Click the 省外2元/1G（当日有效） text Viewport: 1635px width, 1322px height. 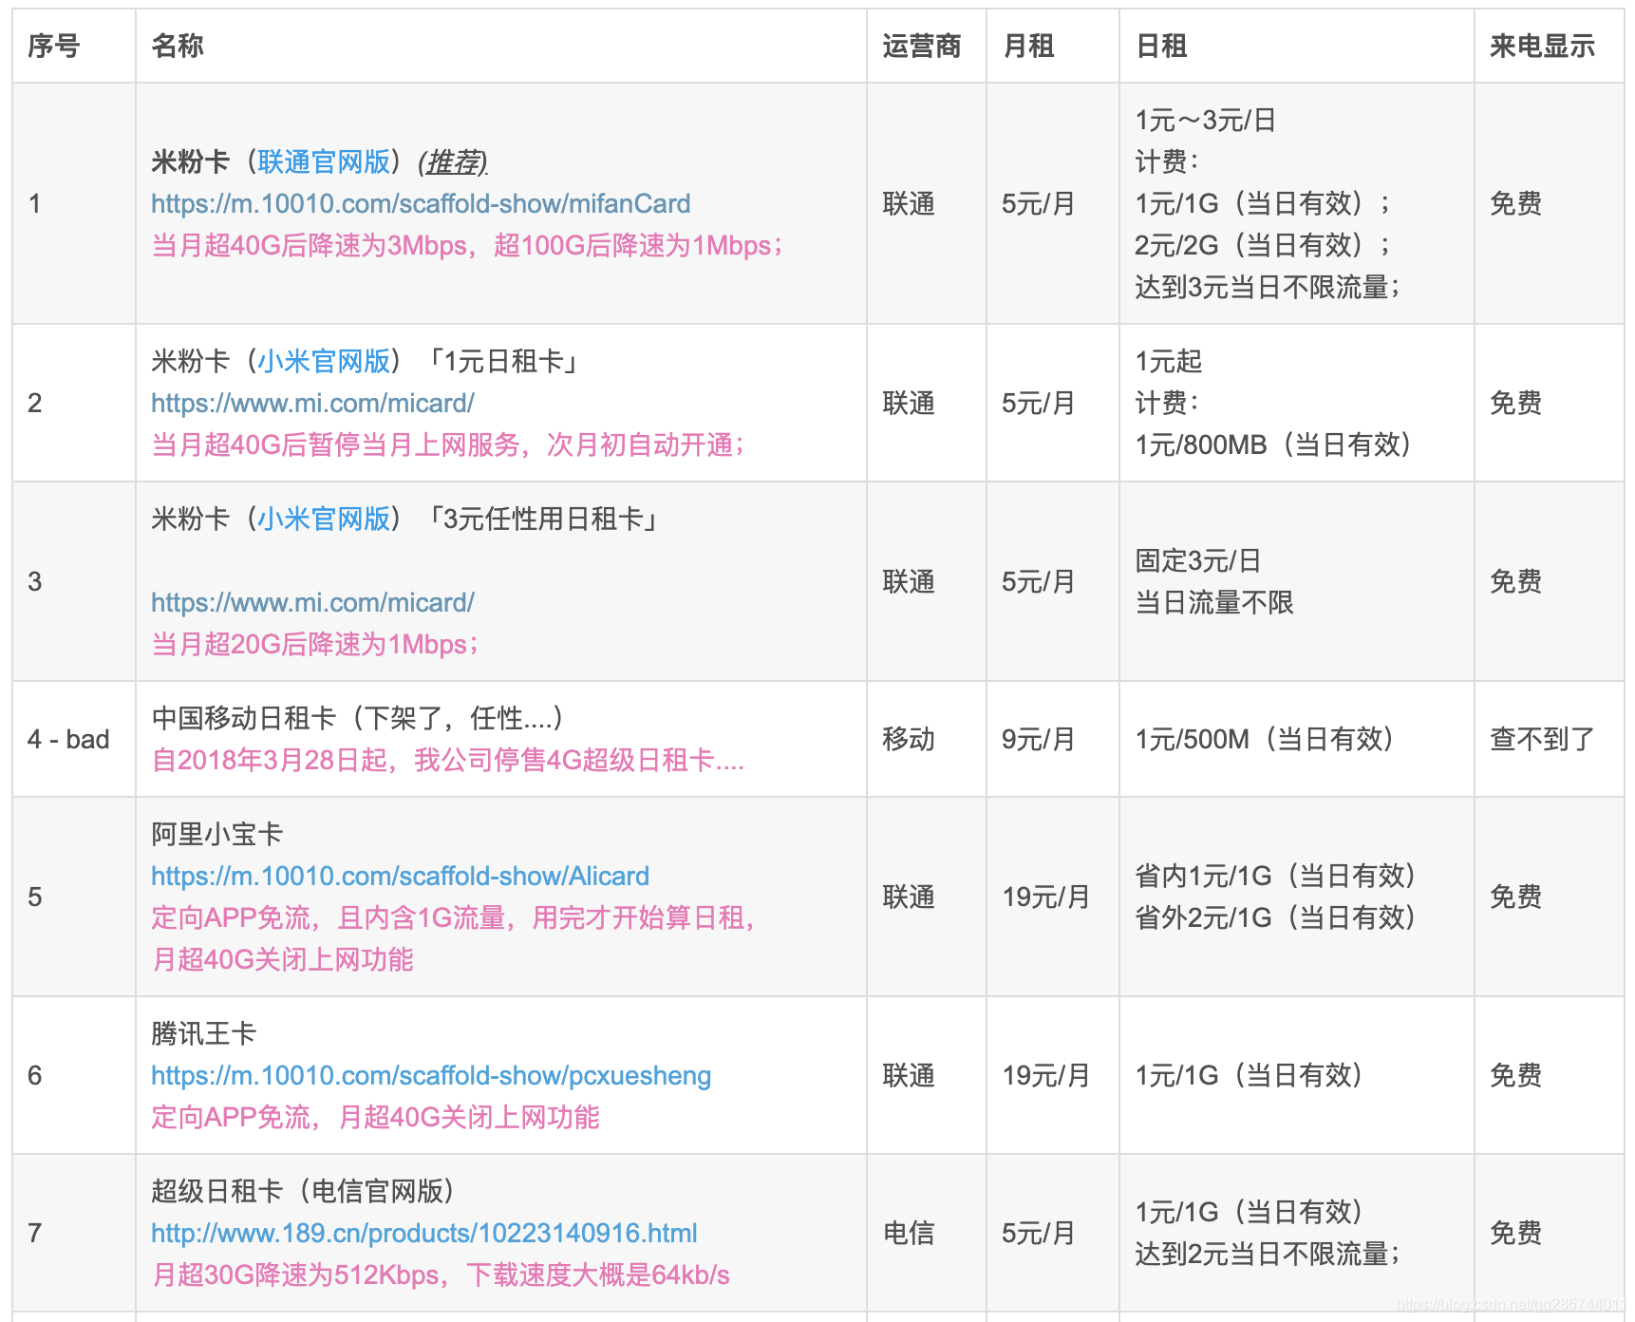[x=1275, y=918]
